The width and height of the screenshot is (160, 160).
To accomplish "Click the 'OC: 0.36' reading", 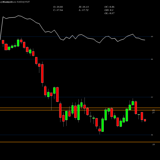I will [x=109, y=7].
